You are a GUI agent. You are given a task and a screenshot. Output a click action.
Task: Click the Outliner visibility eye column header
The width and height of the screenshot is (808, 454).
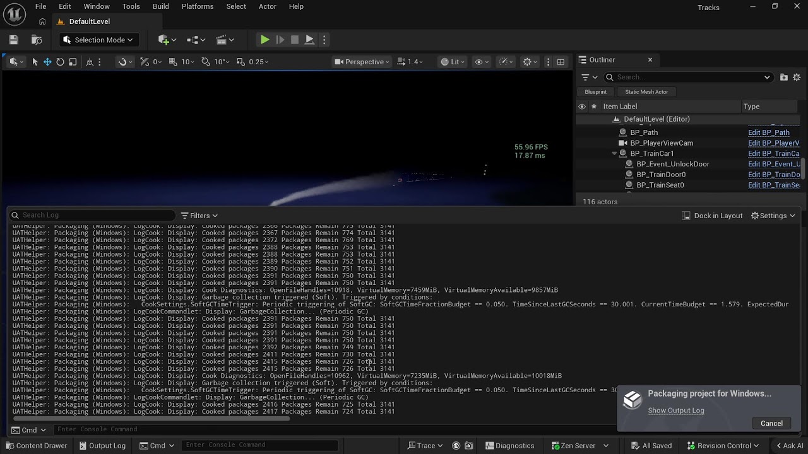click(x=582, y=107)
